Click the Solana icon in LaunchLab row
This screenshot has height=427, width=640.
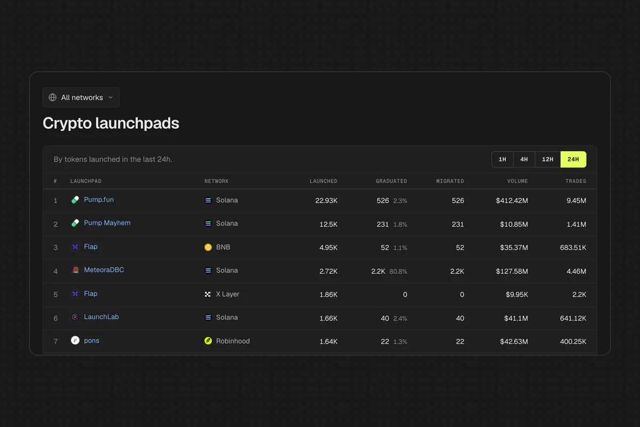(x=209, y=318)
